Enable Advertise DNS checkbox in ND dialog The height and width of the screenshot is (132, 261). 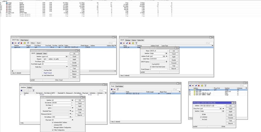53,125
